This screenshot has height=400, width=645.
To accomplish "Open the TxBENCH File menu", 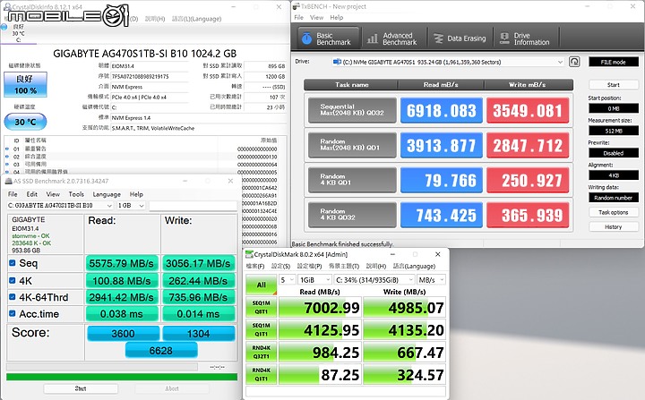I will (298, 18).
